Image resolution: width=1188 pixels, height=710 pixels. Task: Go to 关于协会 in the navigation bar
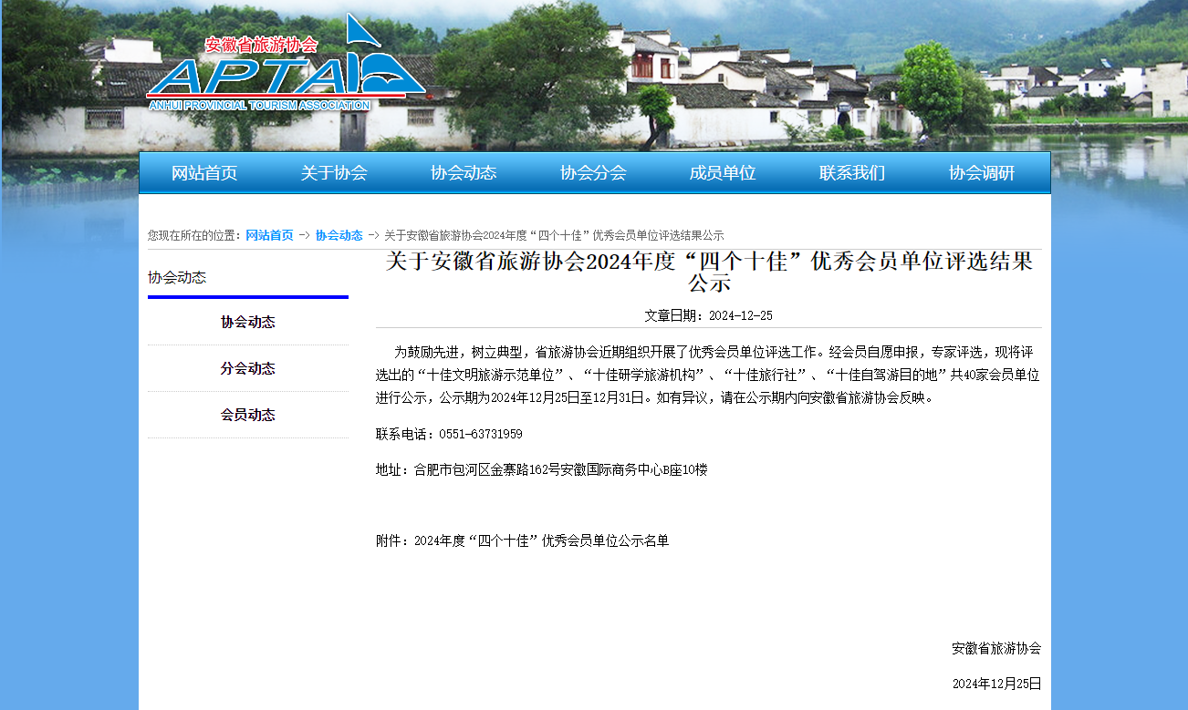(334, 173)
